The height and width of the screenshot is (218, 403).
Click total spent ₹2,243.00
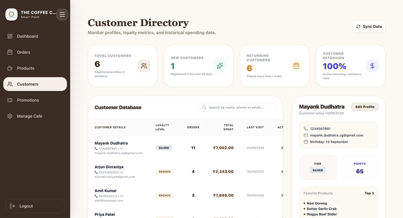[223, 172]
